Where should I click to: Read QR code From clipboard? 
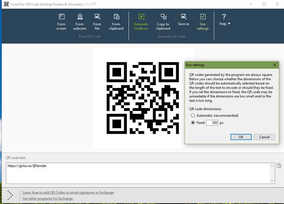(116, 21)
